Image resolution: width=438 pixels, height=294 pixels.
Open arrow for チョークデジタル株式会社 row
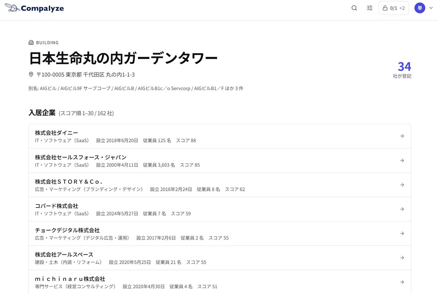coord(402,233)
